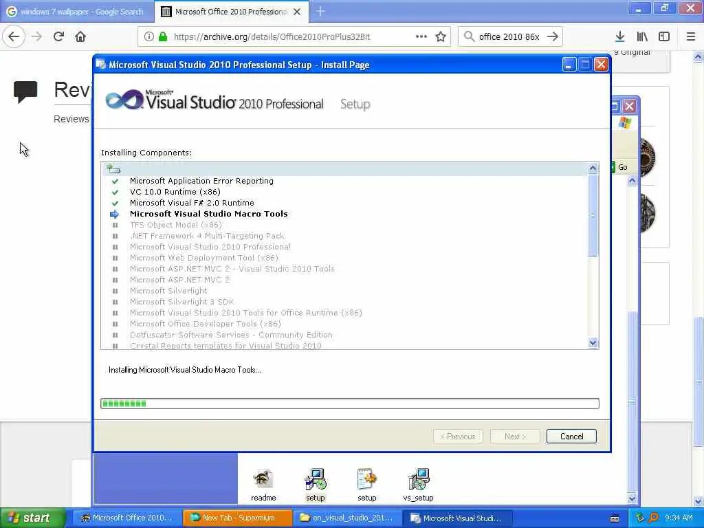Select Microsoft Office Developer Tools (x86) row

(x=205, y=324)
